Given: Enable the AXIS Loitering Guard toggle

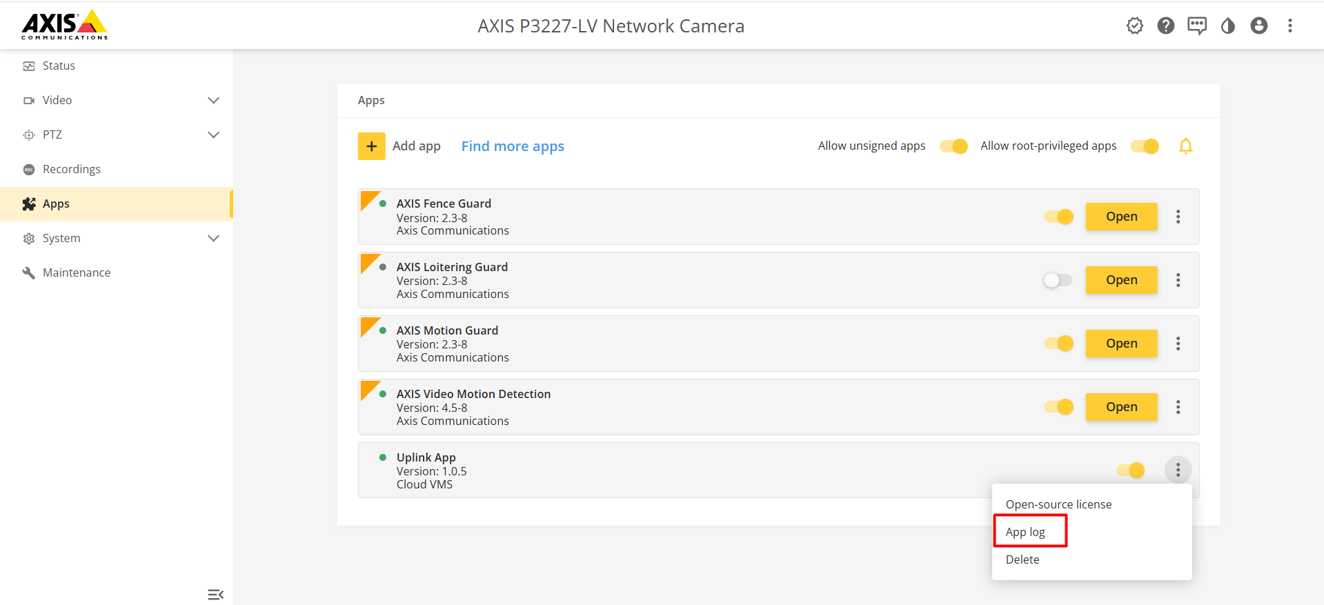Looking at the screenshot, I should (1057, 280).
